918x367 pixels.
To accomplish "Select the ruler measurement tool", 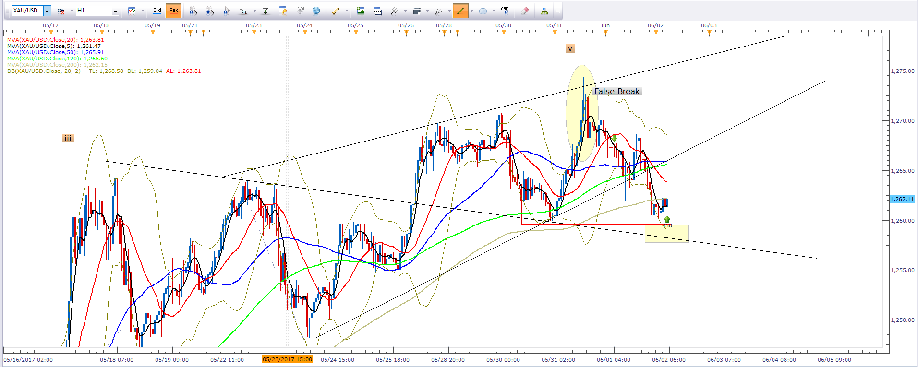I will pos(336,11).
